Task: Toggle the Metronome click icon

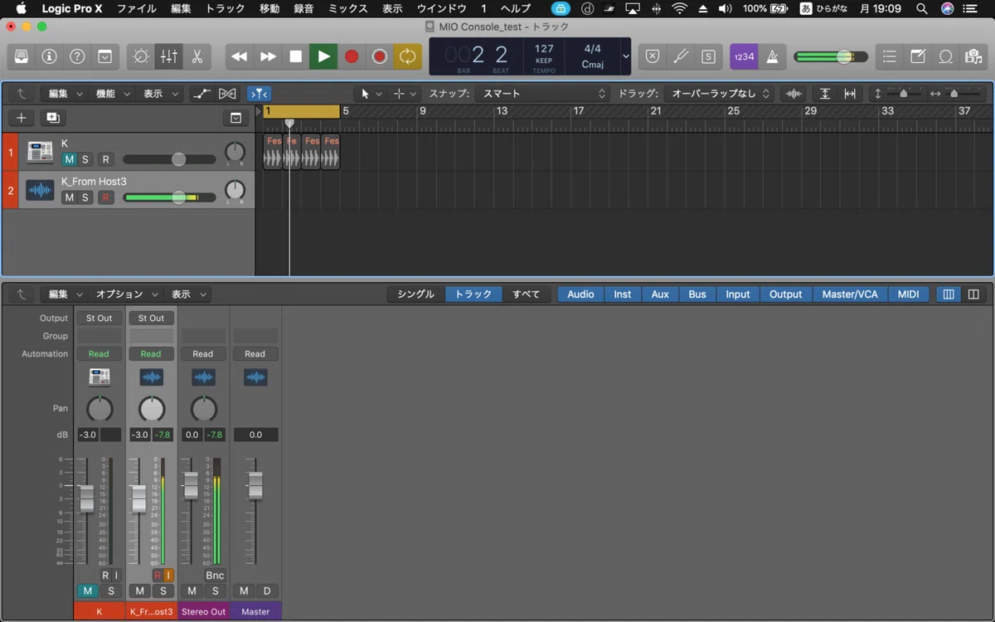Action: (x=772, y=56)
